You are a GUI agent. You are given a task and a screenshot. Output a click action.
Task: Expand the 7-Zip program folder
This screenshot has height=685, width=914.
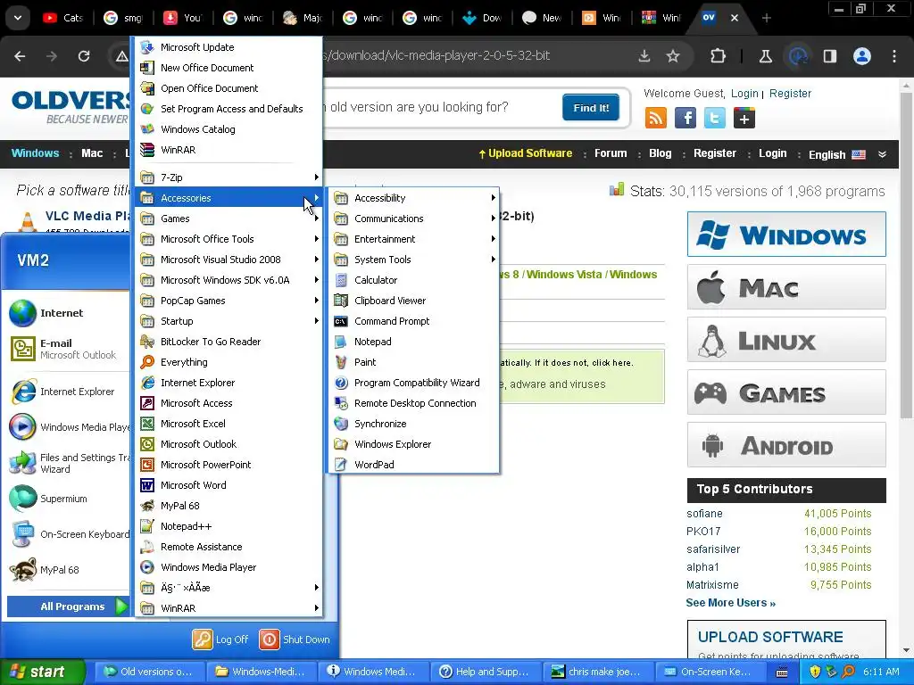228,177
